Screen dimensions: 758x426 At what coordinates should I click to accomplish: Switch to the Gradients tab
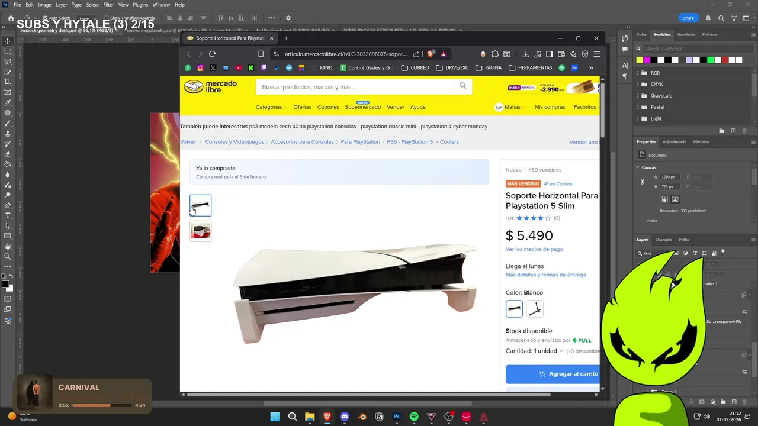point(686,34)
